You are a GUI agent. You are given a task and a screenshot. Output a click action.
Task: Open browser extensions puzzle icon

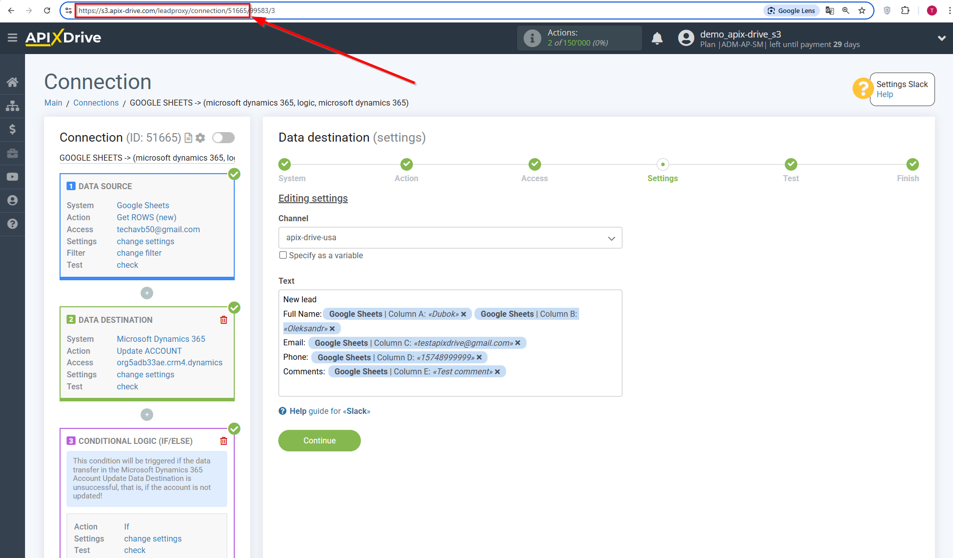[905, 11]
